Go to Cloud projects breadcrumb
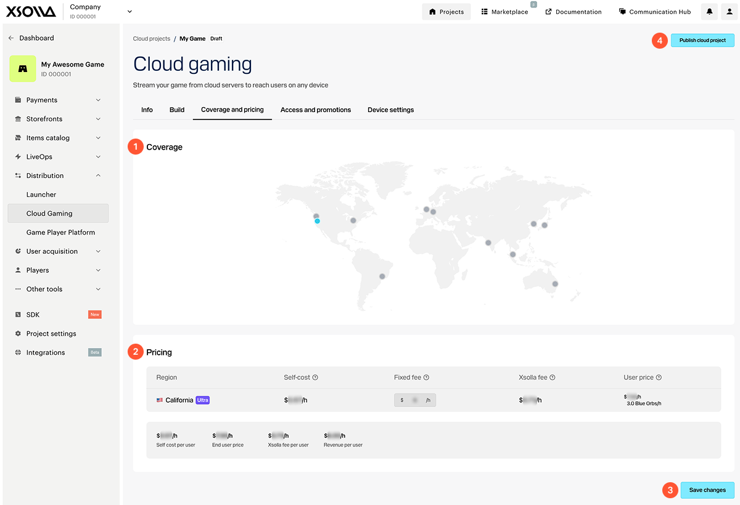 [152, 39]
